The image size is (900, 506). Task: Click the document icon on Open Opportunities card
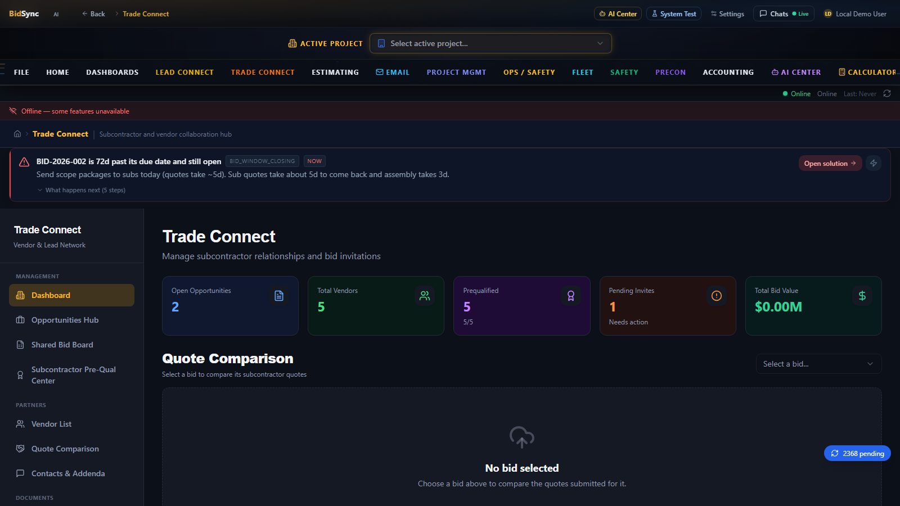coord(279,296)
